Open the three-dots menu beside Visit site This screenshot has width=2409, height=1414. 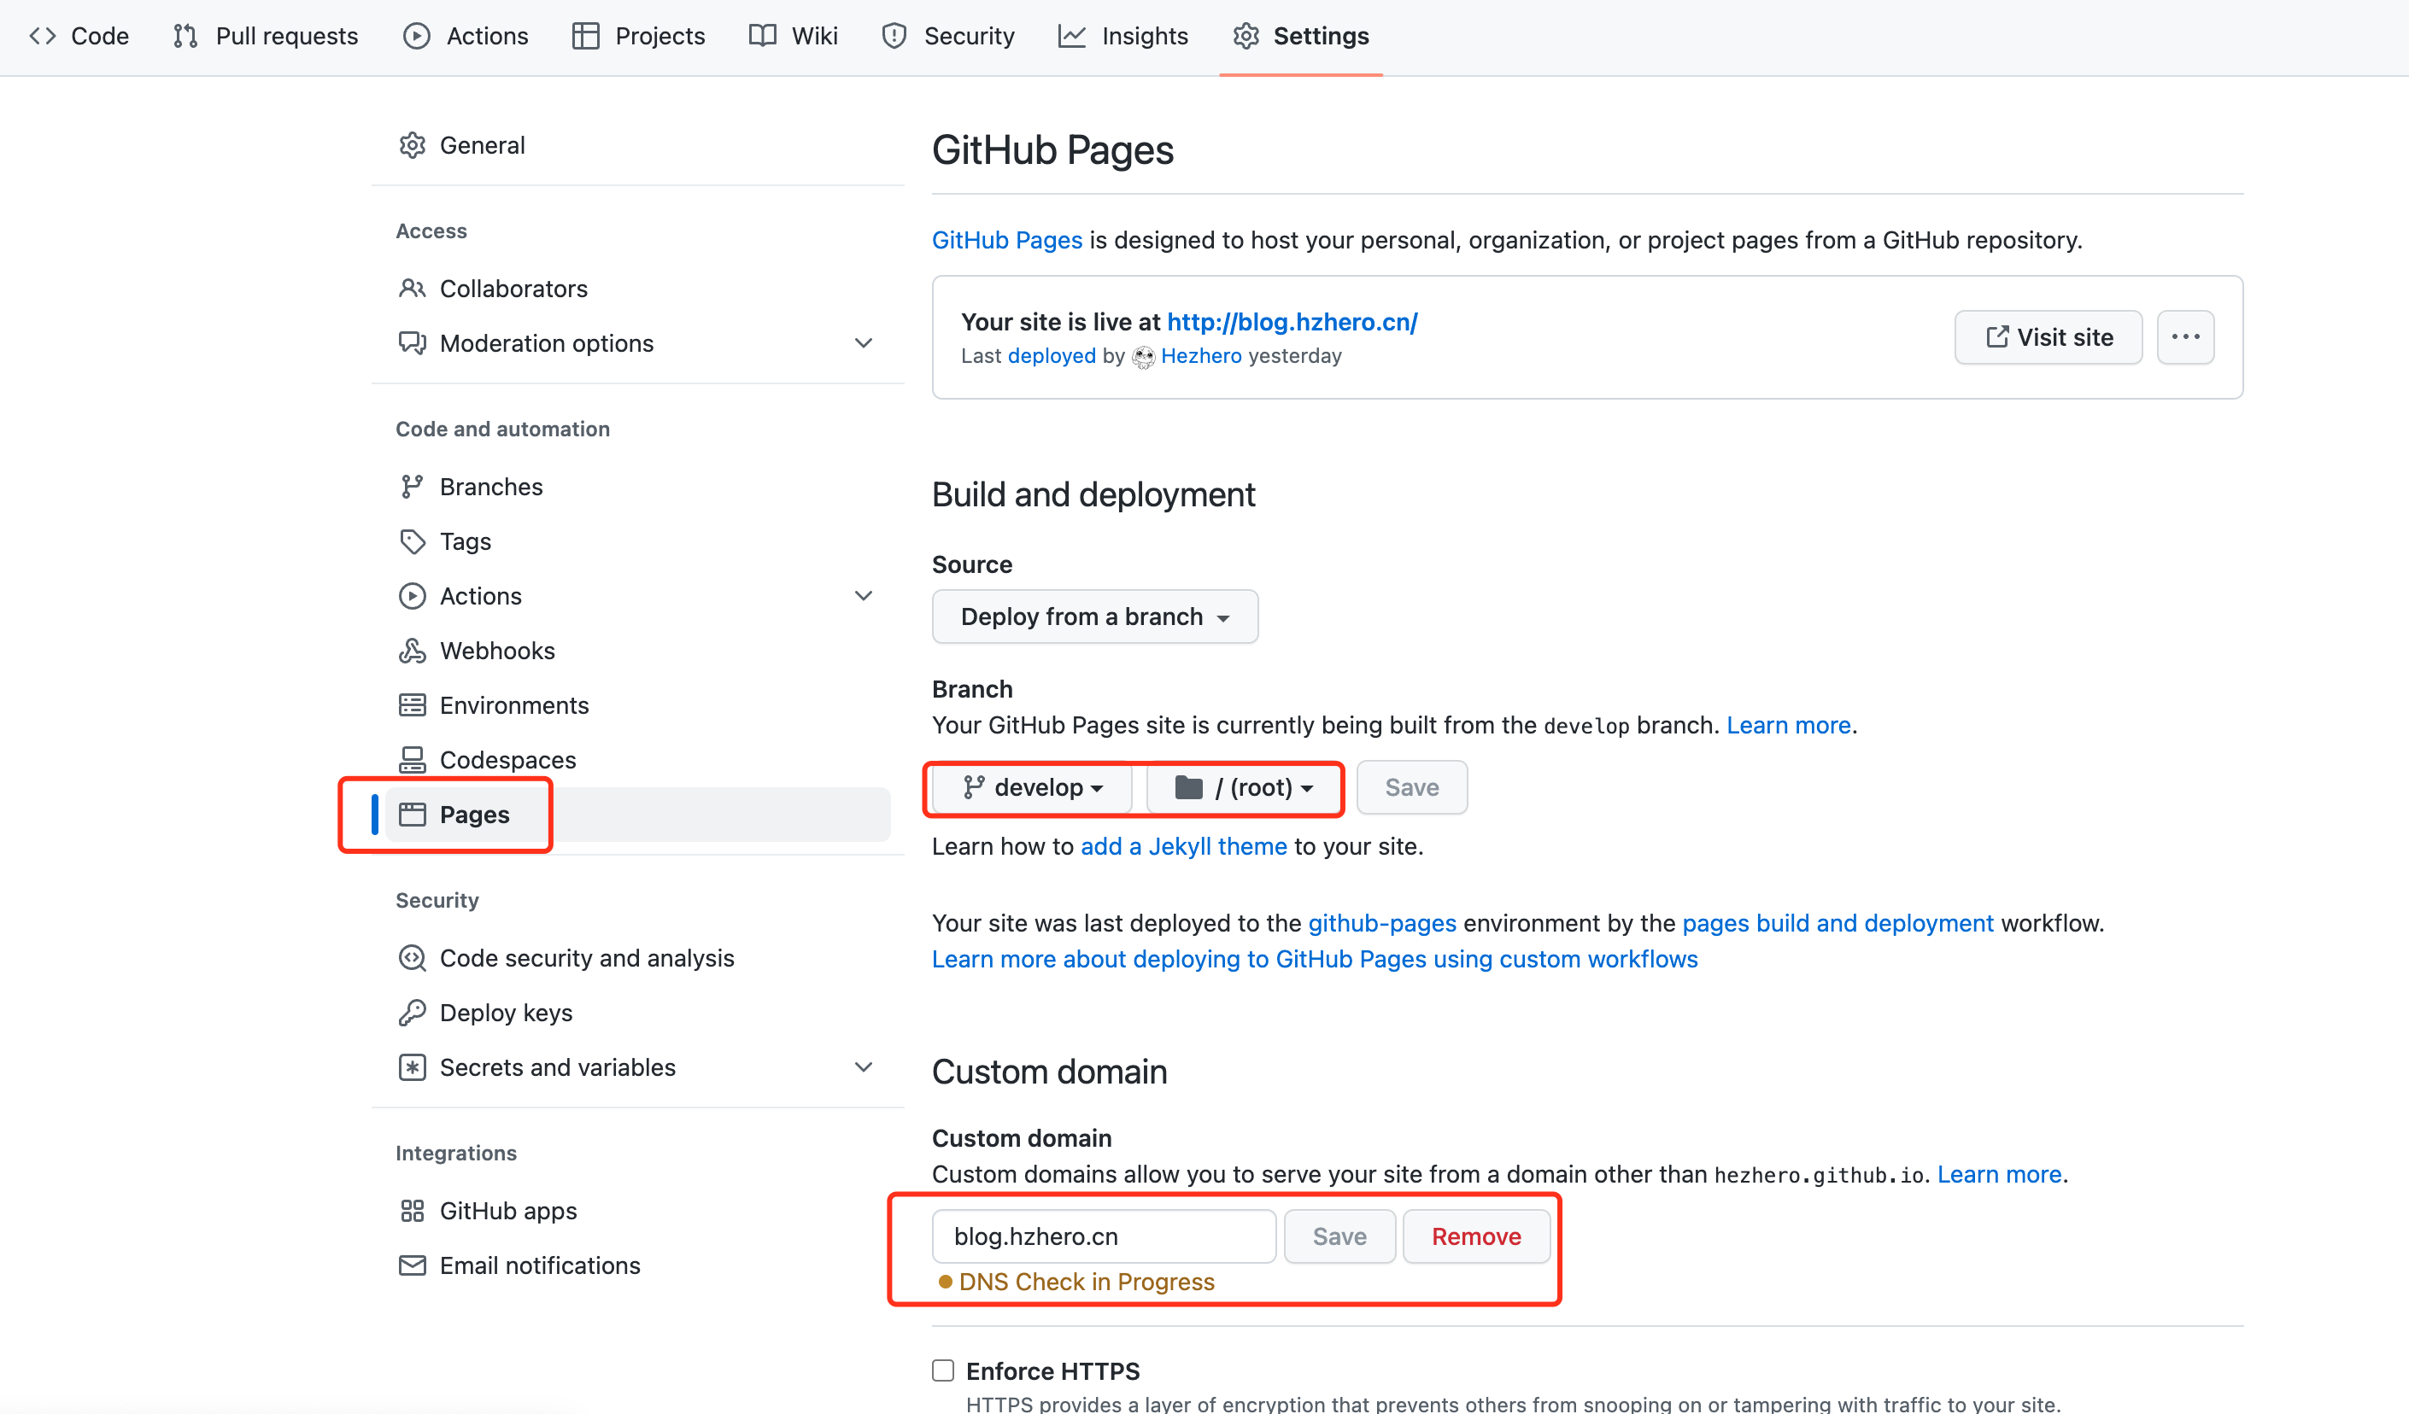pos(2184,337)
